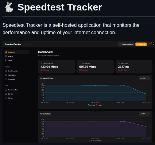This screenshot has width=155, height=145.
Task: Open Last 24h dropdown on Upload chart
Action: 144,114
